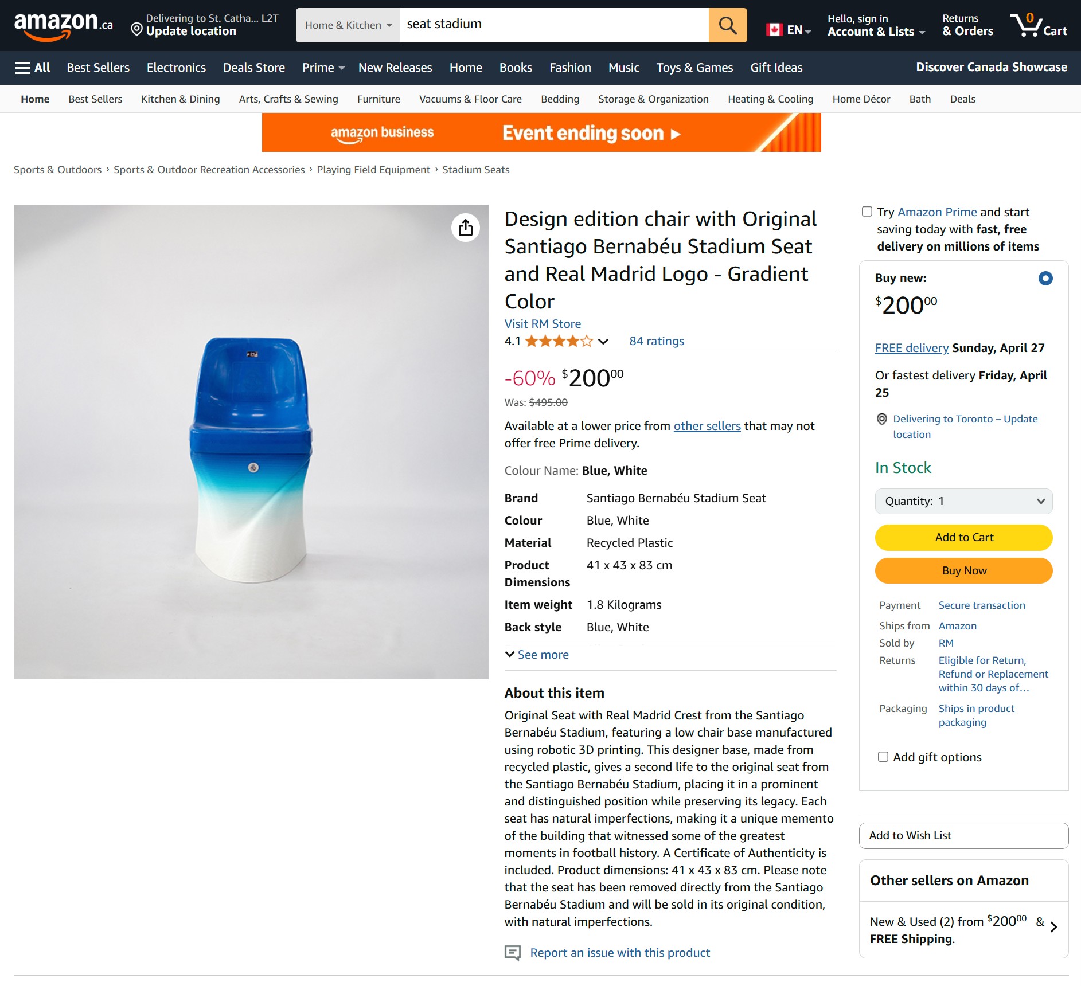Open Other sellers chevron arrow
1081x986 pixels.
[x=1053, y=927]
